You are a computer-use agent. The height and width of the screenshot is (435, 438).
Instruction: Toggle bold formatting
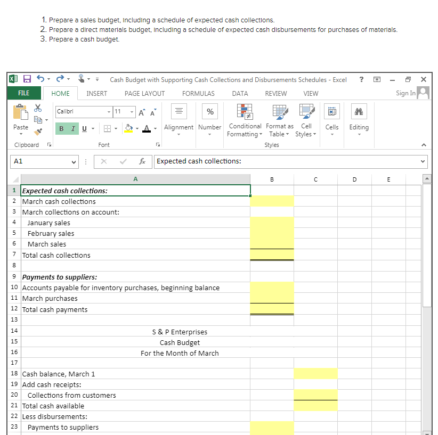[x=61, y=129]
